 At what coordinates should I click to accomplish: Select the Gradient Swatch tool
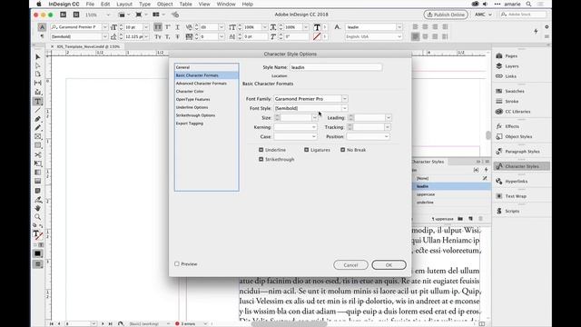[x=38, y=173]
